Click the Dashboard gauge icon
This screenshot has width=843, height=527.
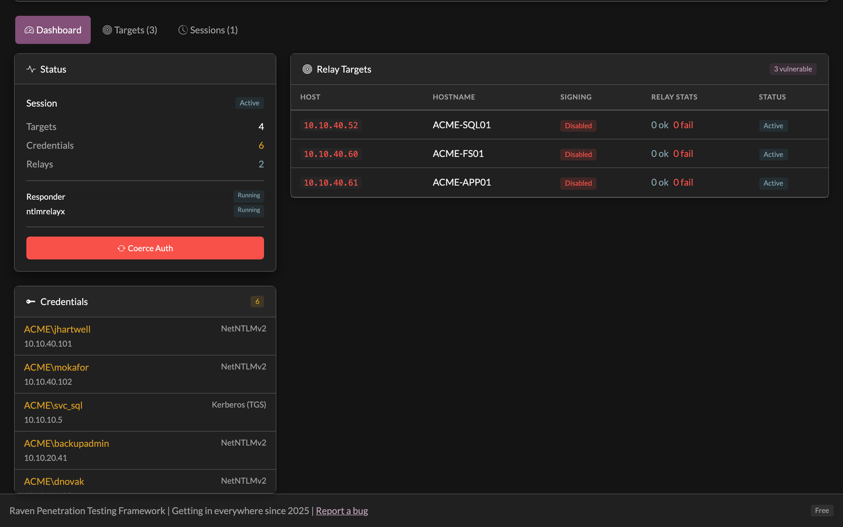[29, 30]
